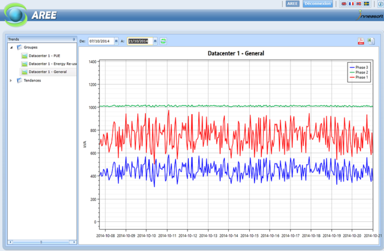Pin the Trends panel
This screenshot has width=384, height=251.
74,39
